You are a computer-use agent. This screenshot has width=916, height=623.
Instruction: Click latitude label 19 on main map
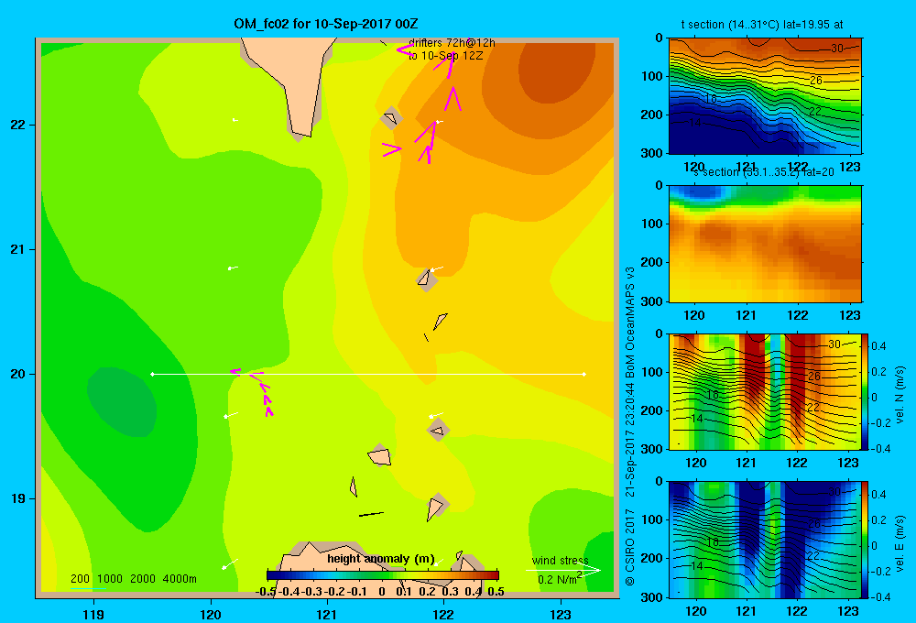[17, 498]
